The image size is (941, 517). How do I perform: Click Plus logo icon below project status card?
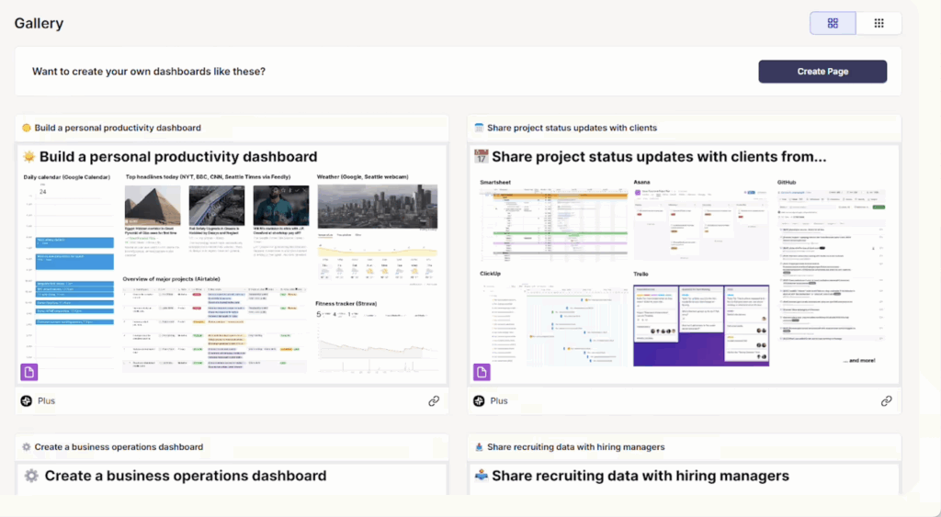pyautogui.click(x=477, y=401)
